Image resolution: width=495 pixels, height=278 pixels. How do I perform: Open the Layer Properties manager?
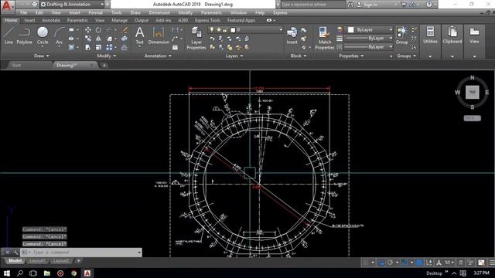(x=196, y=38)
